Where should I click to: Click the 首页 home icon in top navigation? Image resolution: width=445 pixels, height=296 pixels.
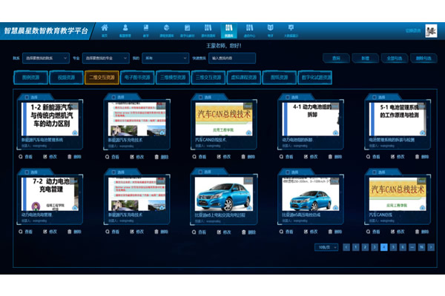[x=105, y=30]
